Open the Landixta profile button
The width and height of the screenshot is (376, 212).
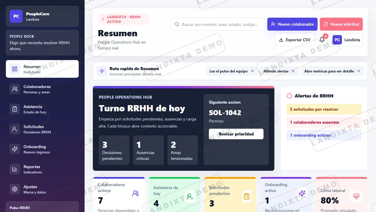(346, 40)
